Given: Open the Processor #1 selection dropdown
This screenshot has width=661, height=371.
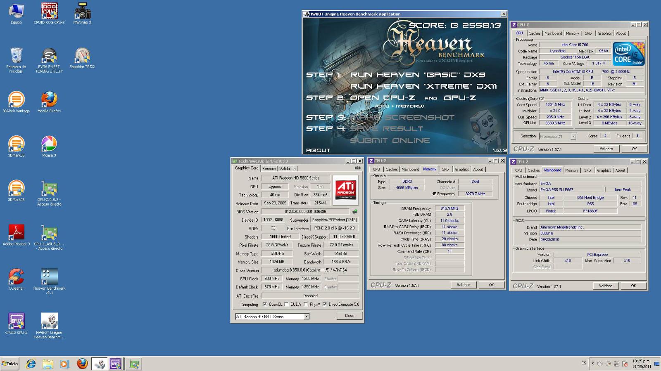Looking at the screenshot, I should pos(573,136).
